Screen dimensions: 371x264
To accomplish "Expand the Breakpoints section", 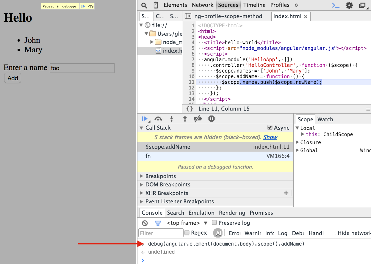I will click(x=141, y=176).
